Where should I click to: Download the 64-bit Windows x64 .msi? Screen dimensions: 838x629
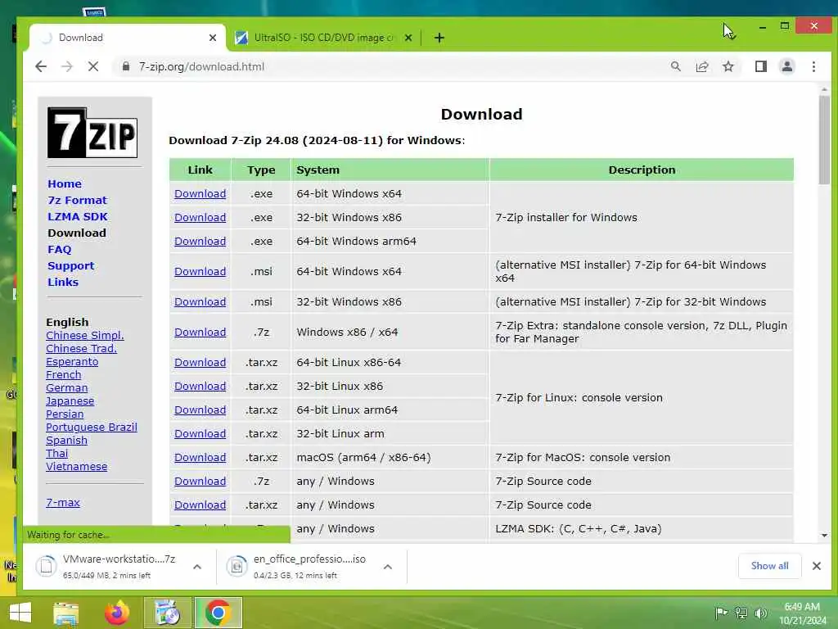pos(200,271)
